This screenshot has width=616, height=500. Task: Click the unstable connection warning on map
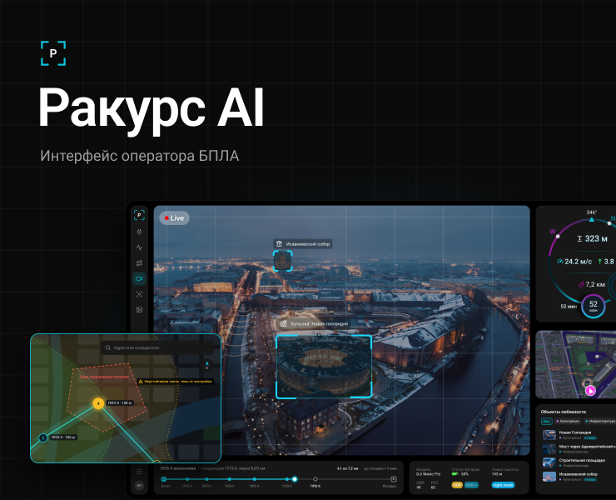pyautogui.click(x=175, y=382)
